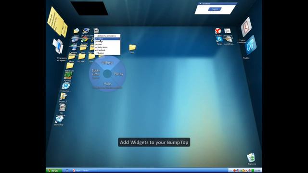Screen dimensions: 308x173
Task: Click the red system tray icon
Action: coord(234,171)
